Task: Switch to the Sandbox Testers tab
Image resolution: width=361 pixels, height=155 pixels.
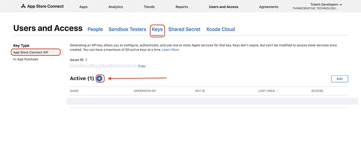Action: (x=127, y=30)
